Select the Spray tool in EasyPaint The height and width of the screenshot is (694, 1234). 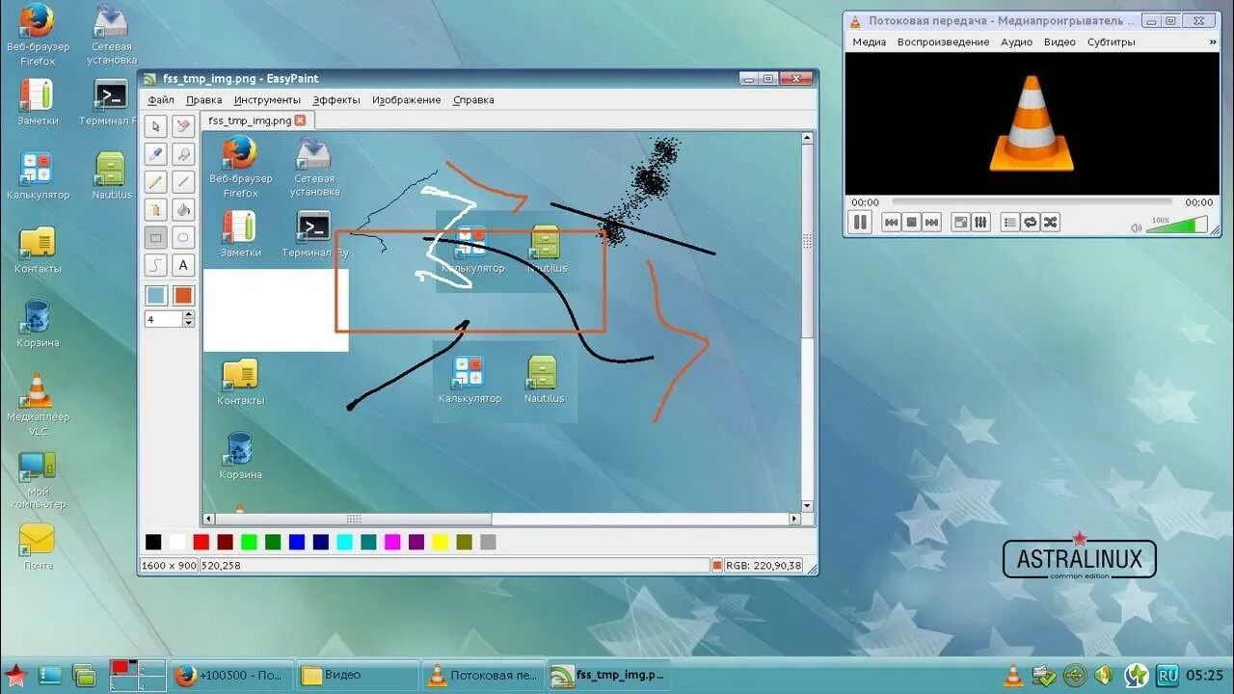click(155, 209)
